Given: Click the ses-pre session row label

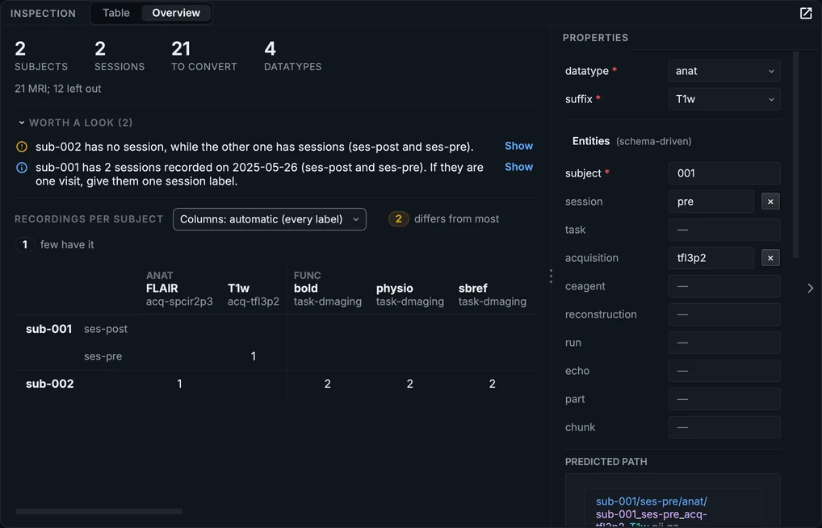Looking at the screenshot, I should coord(103,355).
